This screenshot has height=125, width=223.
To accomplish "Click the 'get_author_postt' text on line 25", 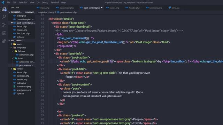I will pos(98,61).
